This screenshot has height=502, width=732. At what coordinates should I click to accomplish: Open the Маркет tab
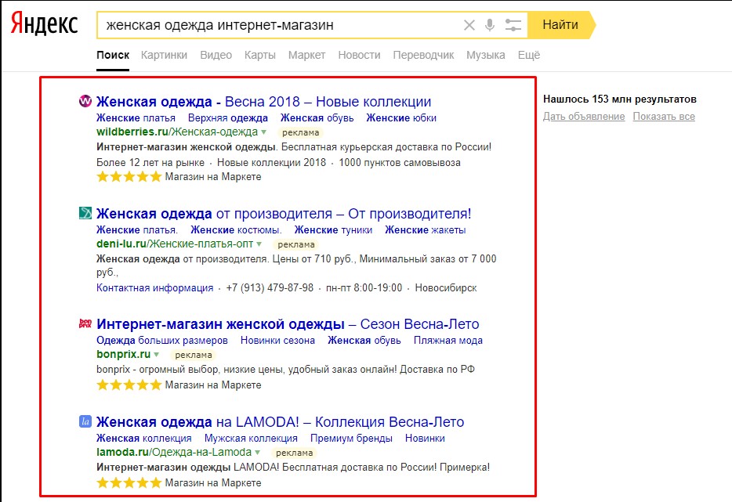point(306,55)
